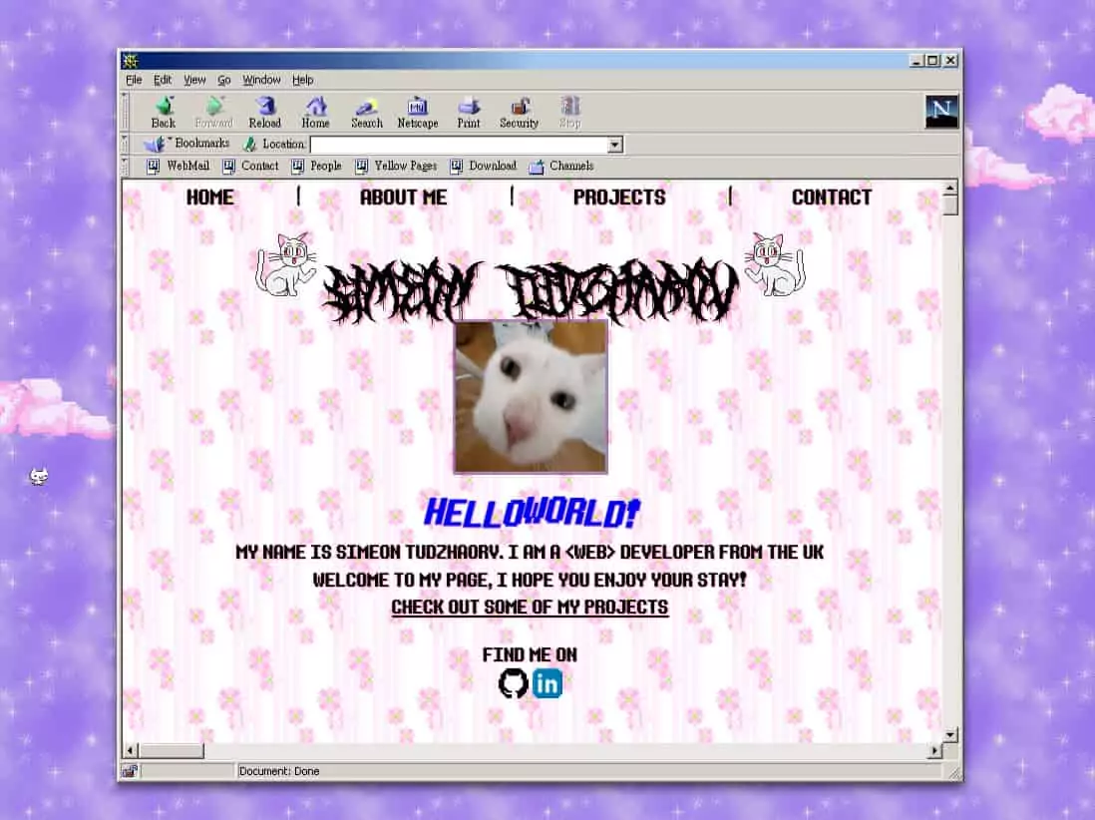Click the Netscape N logo
This screenshot has width=1095, height=820.
coord(940,111)
